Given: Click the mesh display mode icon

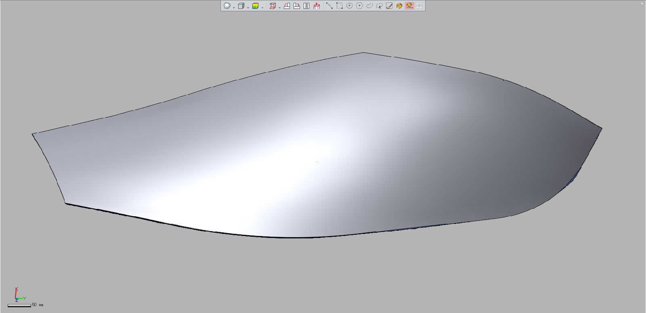Looking at the screenshot, I should click(x=227, y=6).
